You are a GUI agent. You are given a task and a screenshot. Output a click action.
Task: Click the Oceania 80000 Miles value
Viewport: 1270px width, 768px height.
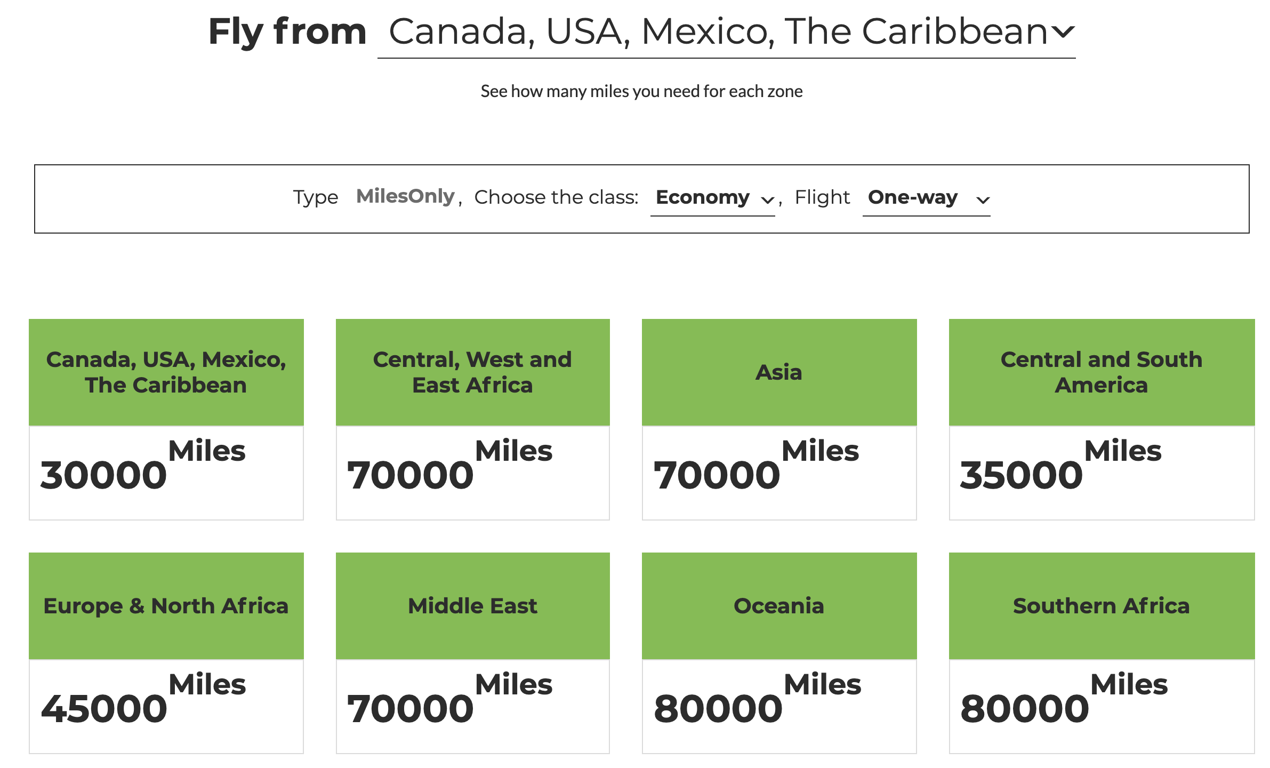(x=718, y=708)
